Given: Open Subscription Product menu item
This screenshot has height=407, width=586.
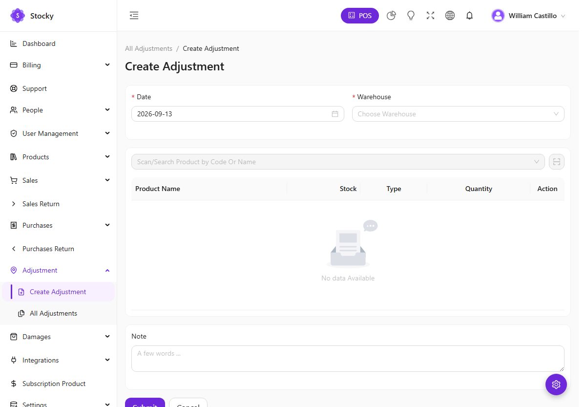Looking at the screenshot, I should coord(59,384).
